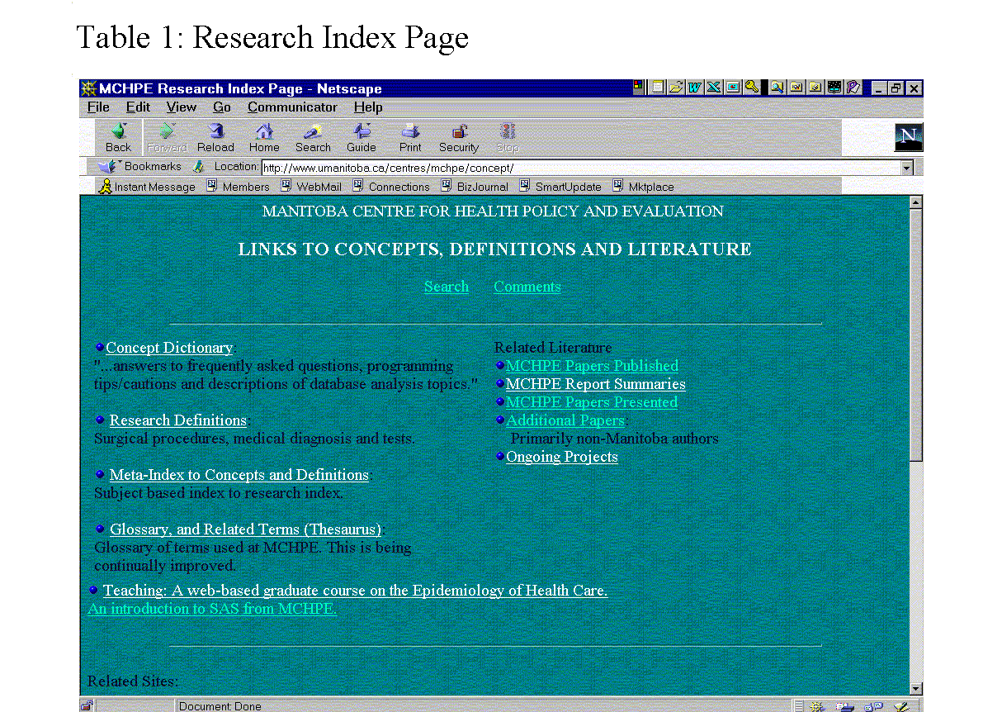
Task: Click the Back toolbar icon
Action: [118, 136]
